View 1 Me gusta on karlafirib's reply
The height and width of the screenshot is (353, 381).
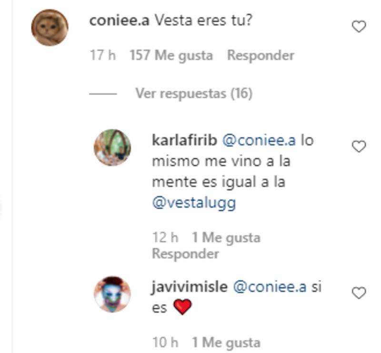point(226,238)
